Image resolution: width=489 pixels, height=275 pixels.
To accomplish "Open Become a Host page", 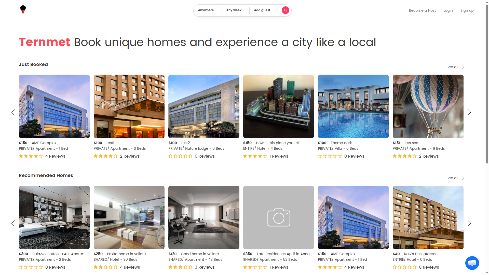I will tap(422, 10).
